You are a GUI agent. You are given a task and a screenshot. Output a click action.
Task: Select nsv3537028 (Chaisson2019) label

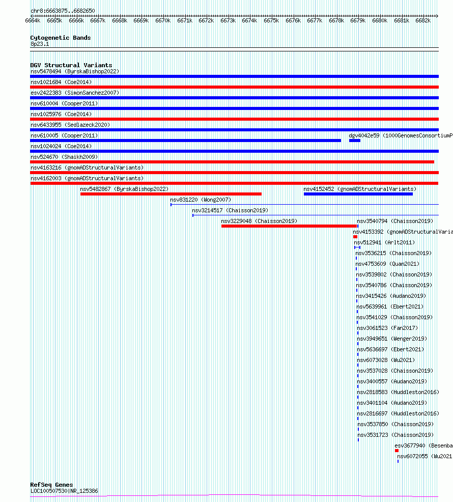(395, 371)
